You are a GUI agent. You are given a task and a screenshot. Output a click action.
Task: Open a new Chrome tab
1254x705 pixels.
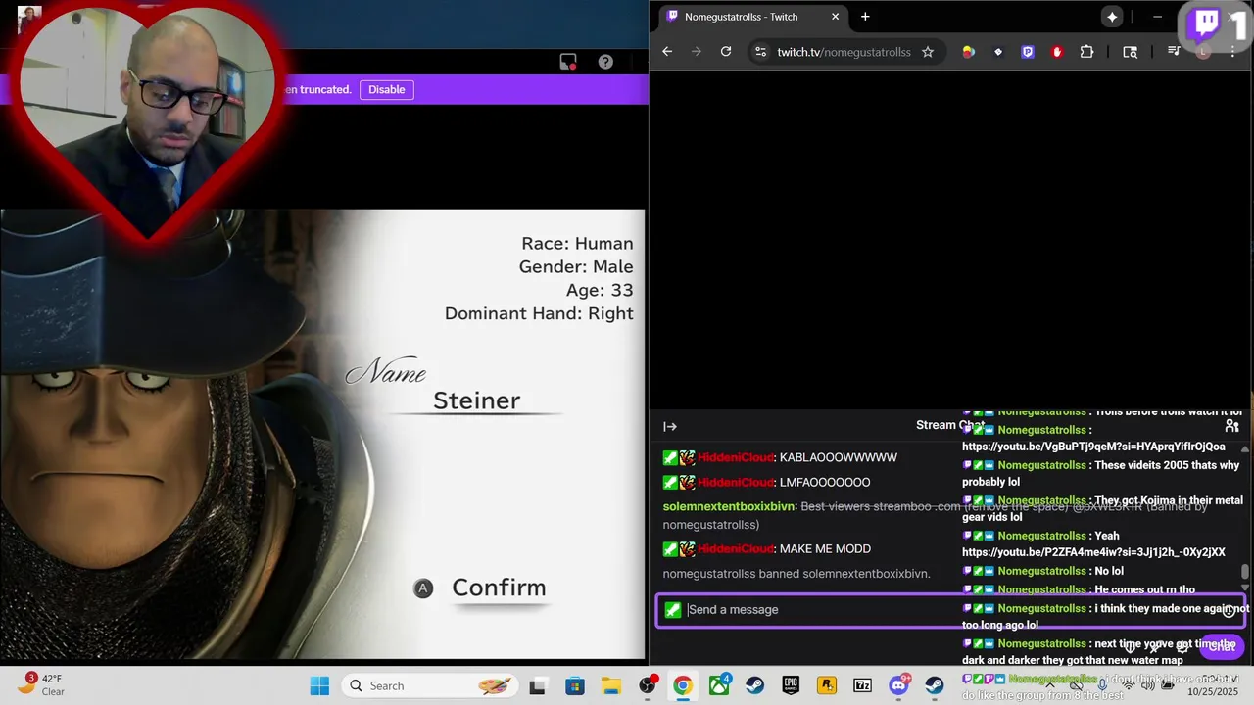click(865, 17)
